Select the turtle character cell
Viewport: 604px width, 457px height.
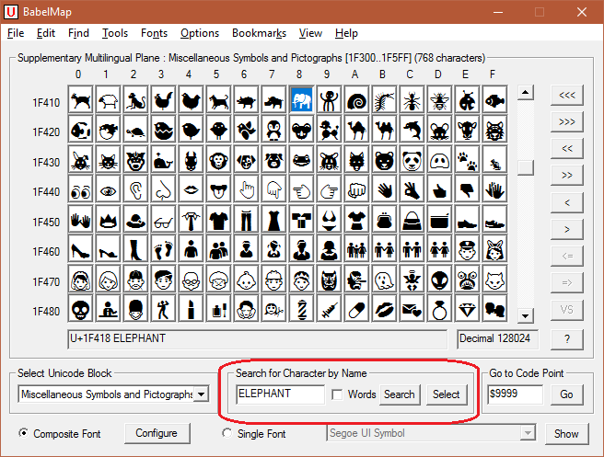135,130
